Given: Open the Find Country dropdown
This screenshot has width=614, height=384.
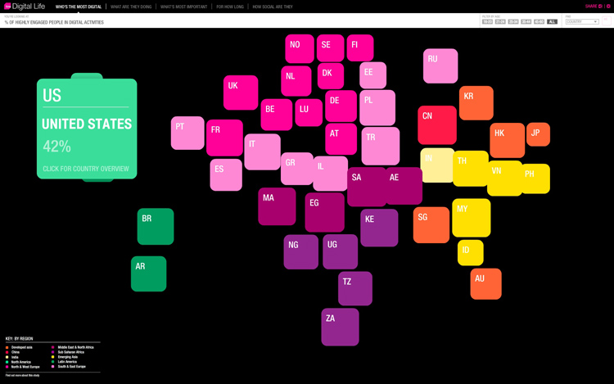Looking at the screenshot, I should tap(582, 21).
